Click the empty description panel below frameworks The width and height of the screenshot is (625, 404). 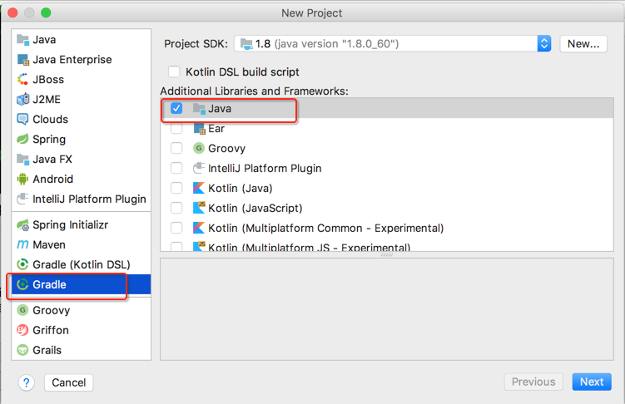387,309
